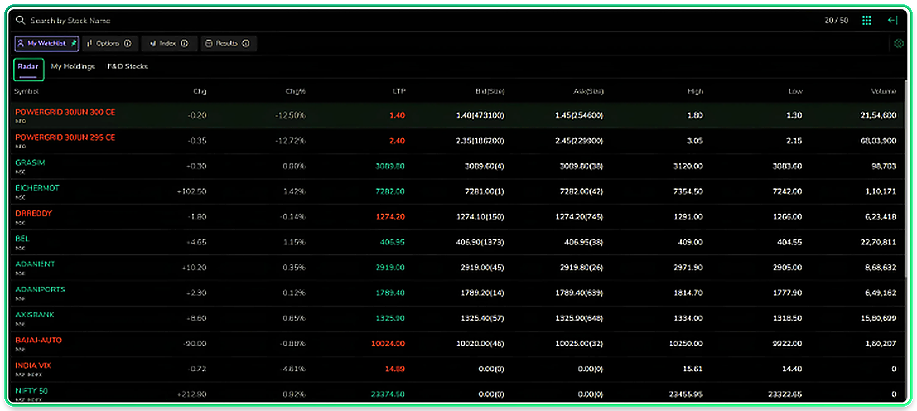Viewport: 917px width, 411px height.
Task: Select the Results watchlist tab
Action: [x=228, y=43]
